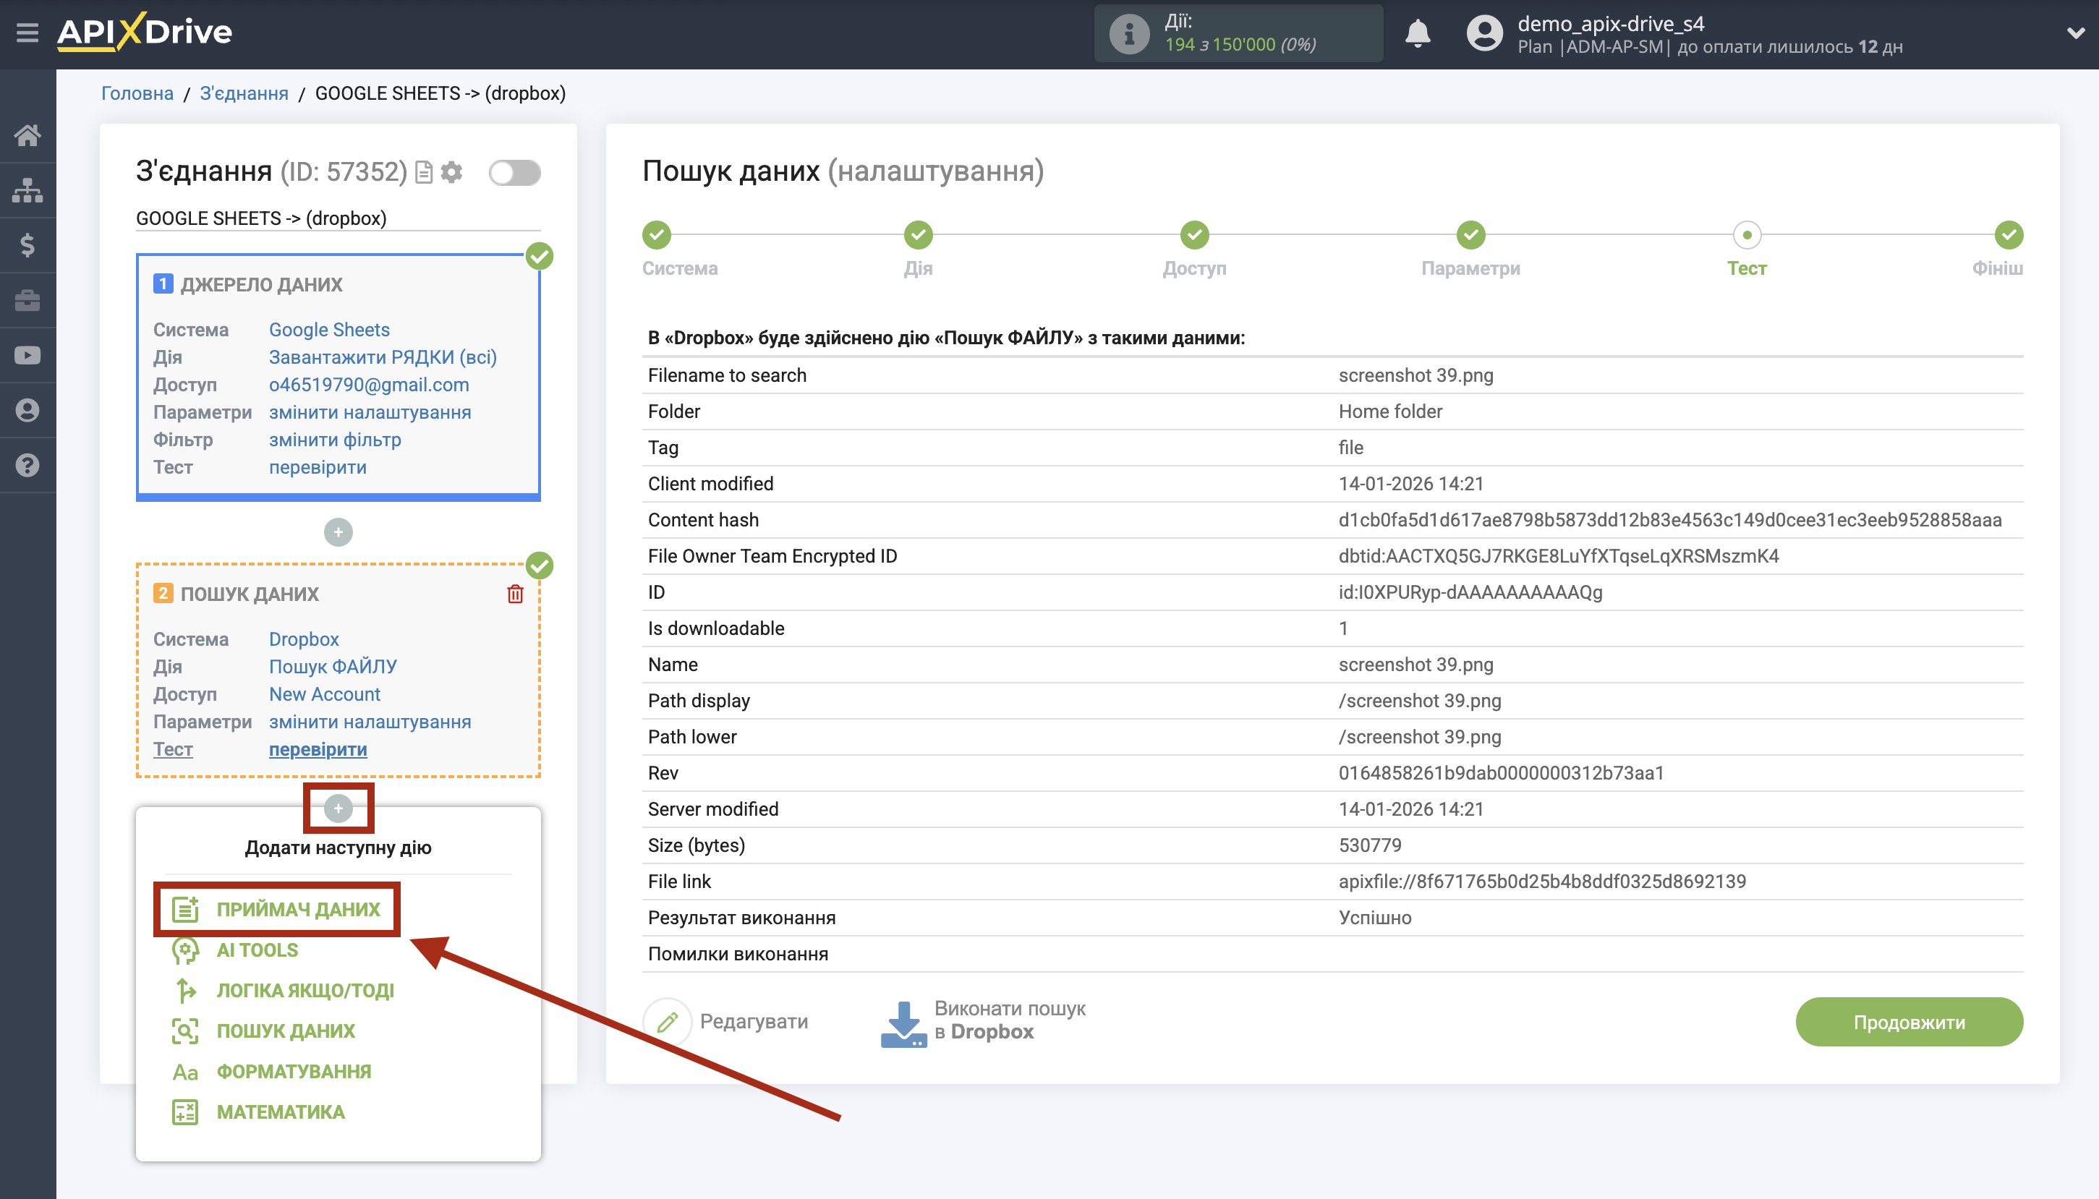Select AI TOOLS from the action menu

pyautogui.click(x=256, y=950)
